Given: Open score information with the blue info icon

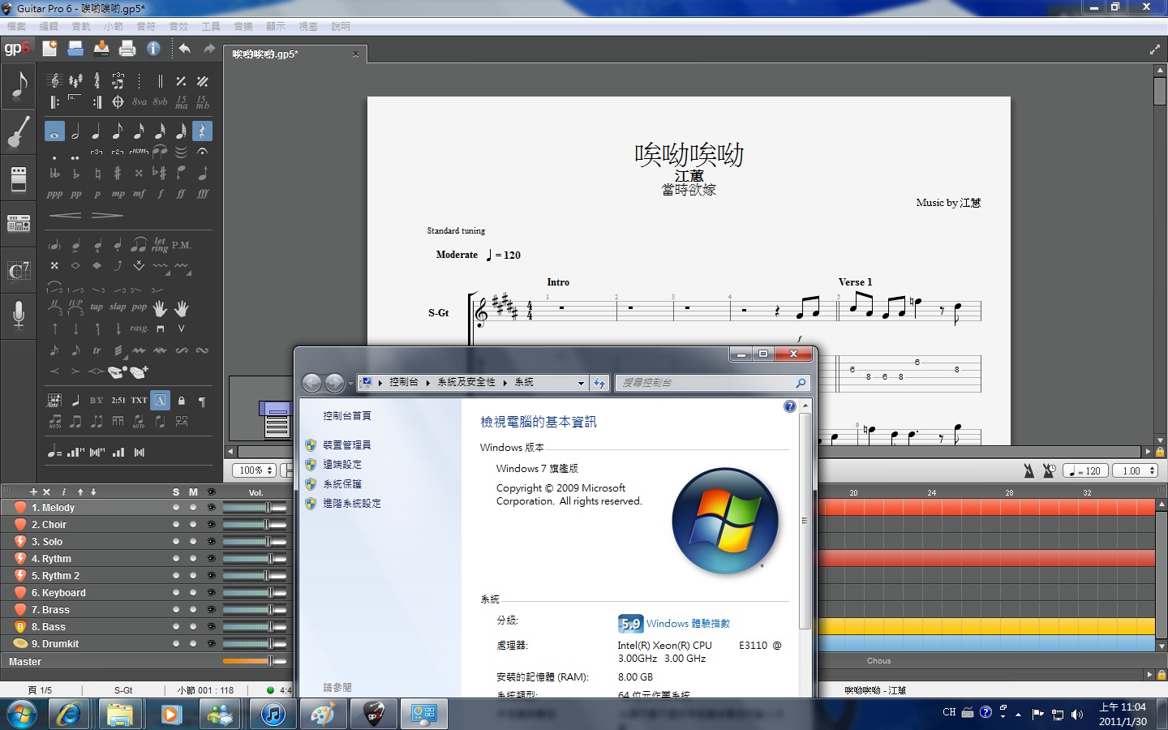Looking at the screenshot, I should pos(153,49).
